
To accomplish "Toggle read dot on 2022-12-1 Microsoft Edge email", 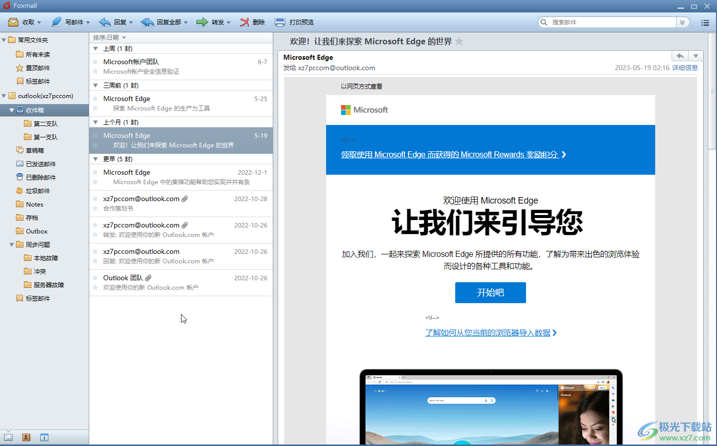I will pos(95,173).
